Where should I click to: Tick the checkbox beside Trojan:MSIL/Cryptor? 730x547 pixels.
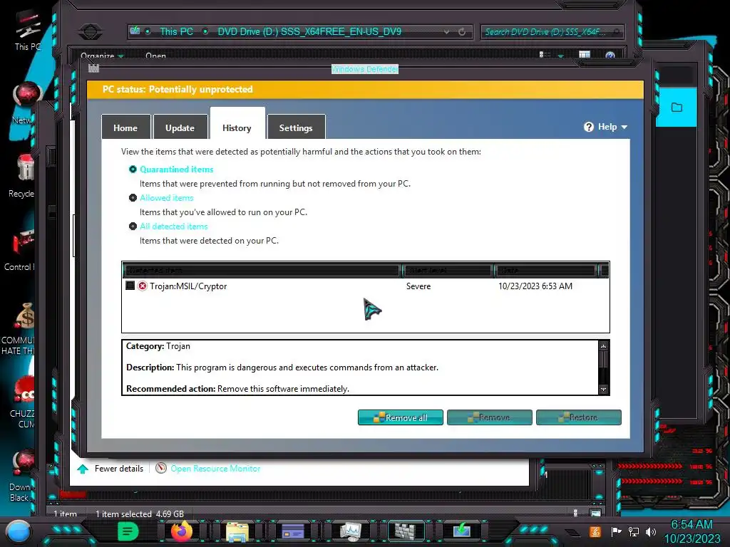130,286
